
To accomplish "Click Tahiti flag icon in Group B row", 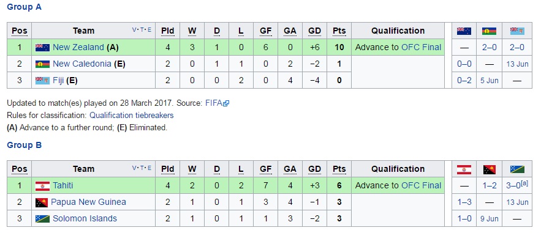I will pos(42,186).
